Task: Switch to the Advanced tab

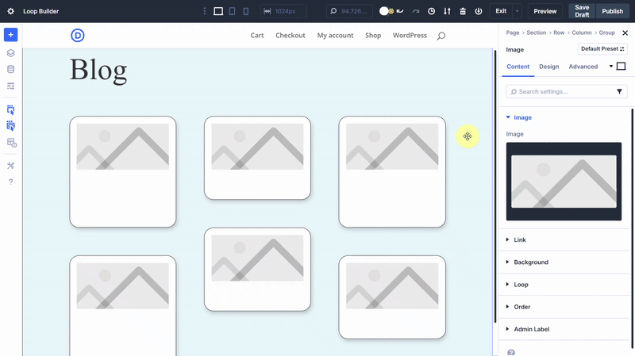Action: 583,67
